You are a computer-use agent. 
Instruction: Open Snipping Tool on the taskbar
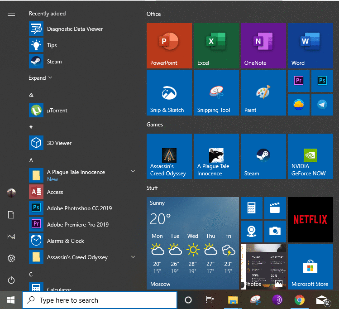coord(255,300)
